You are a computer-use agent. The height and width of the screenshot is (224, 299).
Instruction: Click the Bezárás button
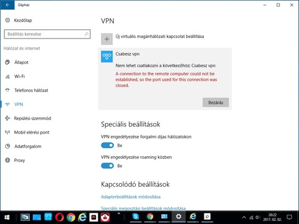click(216, 103)
